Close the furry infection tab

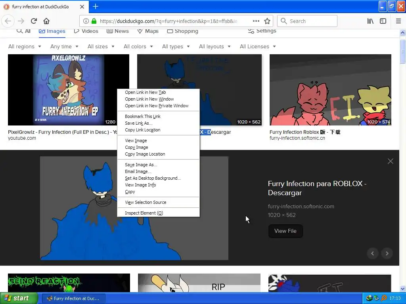click(x=82, y=7)
